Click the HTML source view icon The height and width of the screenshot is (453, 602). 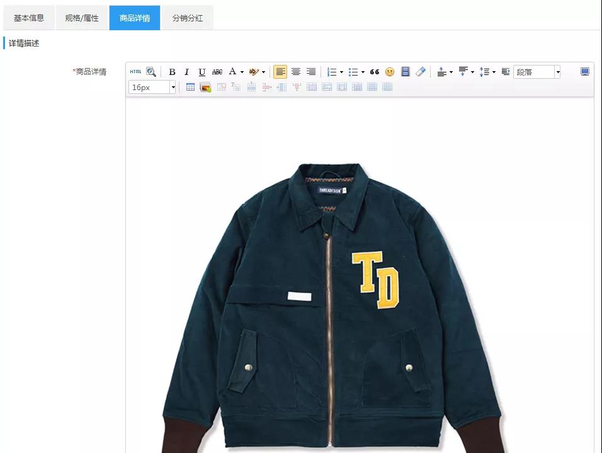point(135,72)
